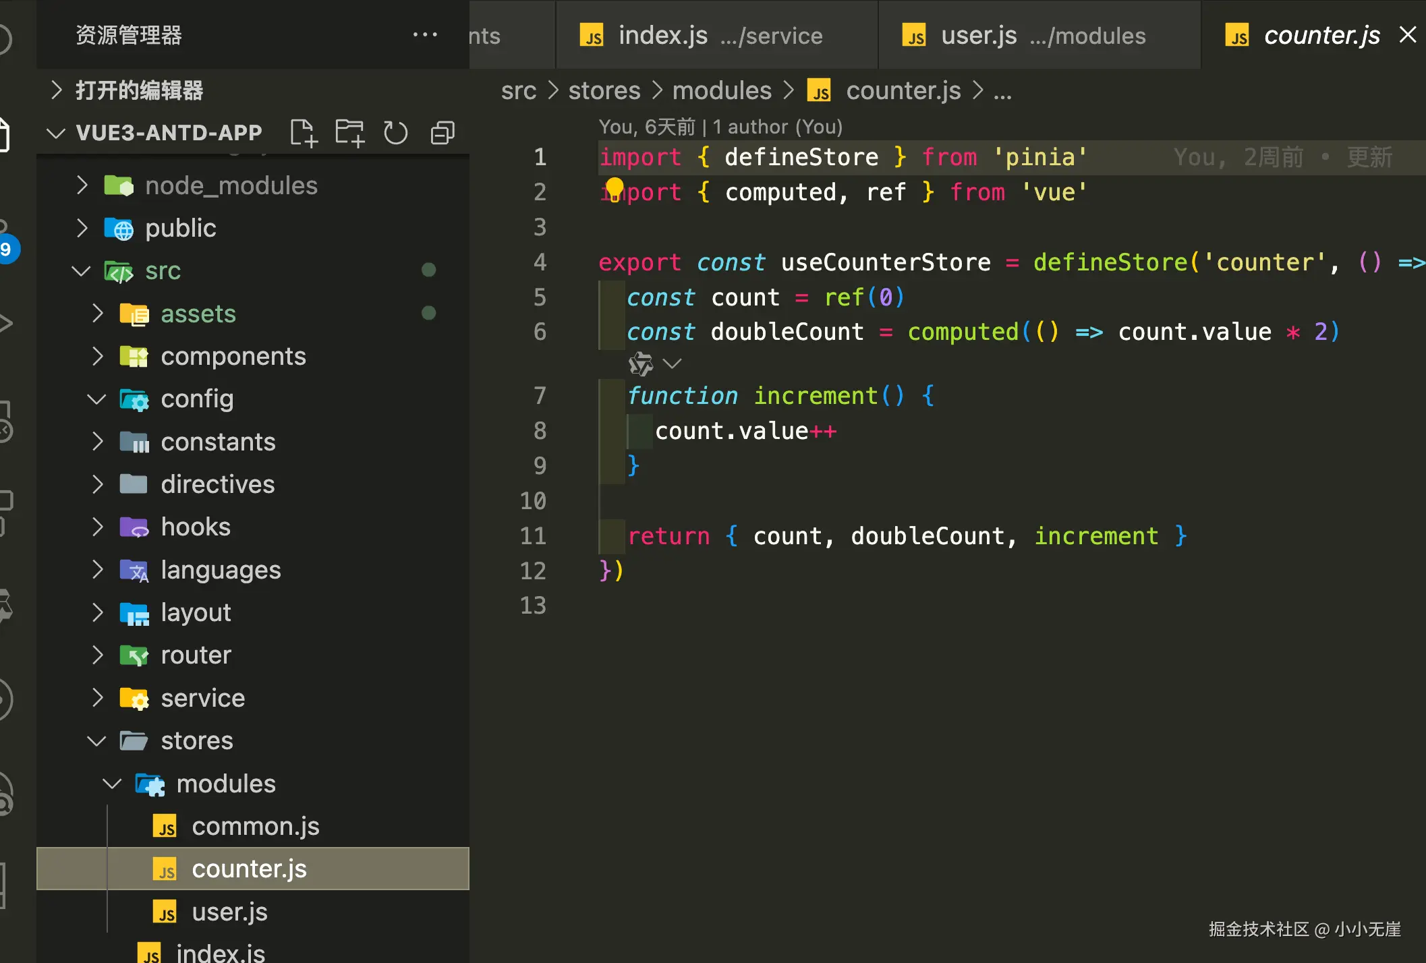Open explorer more actions ellipsis menu

(x=425, y=34)
